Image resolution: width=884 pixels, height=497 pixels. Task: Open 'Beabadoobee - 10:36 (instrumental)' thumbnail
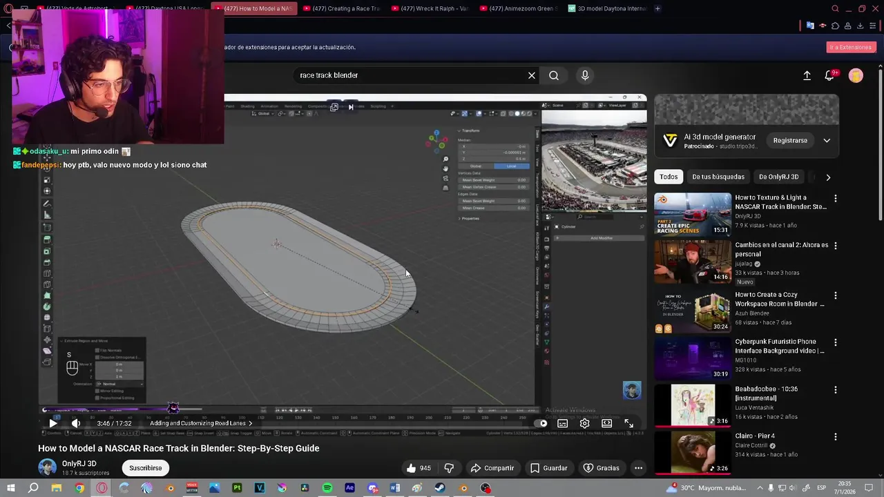point(693,405)
